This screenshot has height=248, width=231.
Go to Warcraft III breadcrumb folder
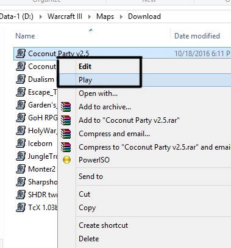coord(65,16)
